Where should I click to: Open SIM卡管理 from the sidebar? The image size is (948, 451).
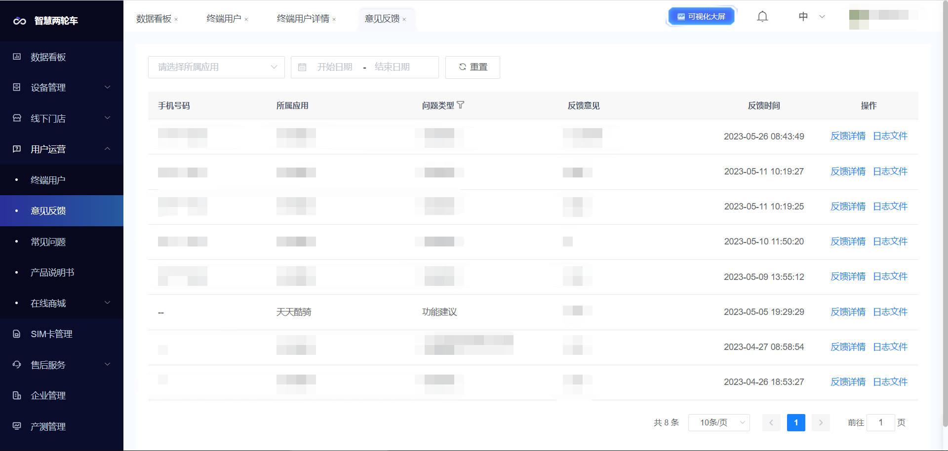(x=51, y=334)
